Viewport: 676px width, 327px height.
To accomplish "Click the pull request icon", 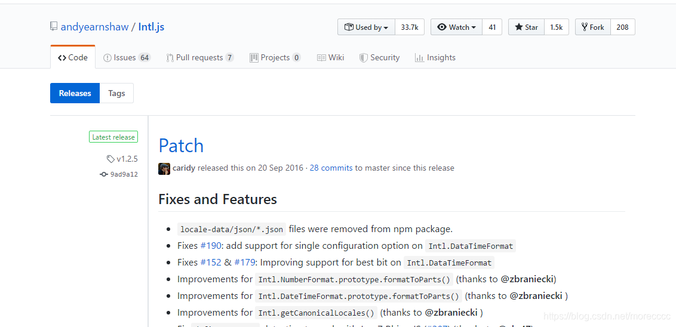I will (170, 58).
